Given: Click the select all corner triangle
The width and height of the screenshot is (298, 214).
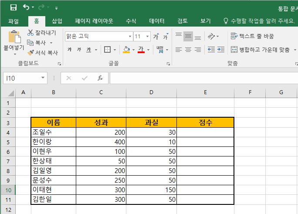Looking at the screenshot, I should coord(11,93).
